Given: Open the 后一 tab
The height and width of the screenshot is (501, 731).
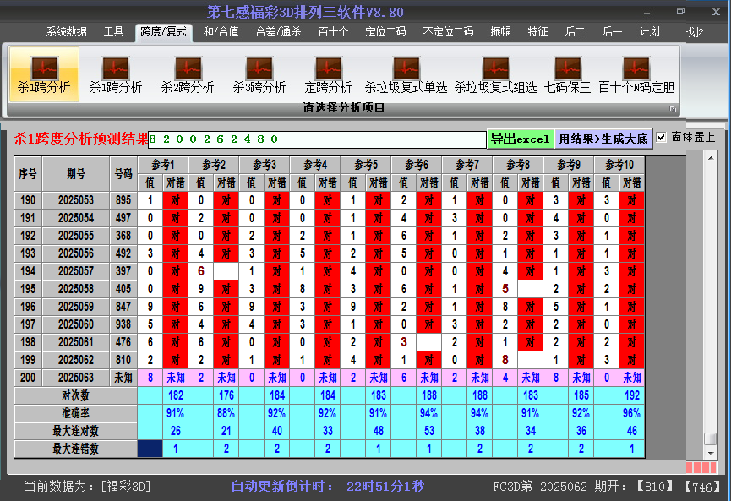Looking at the screenshot, I should click(612, 32).
